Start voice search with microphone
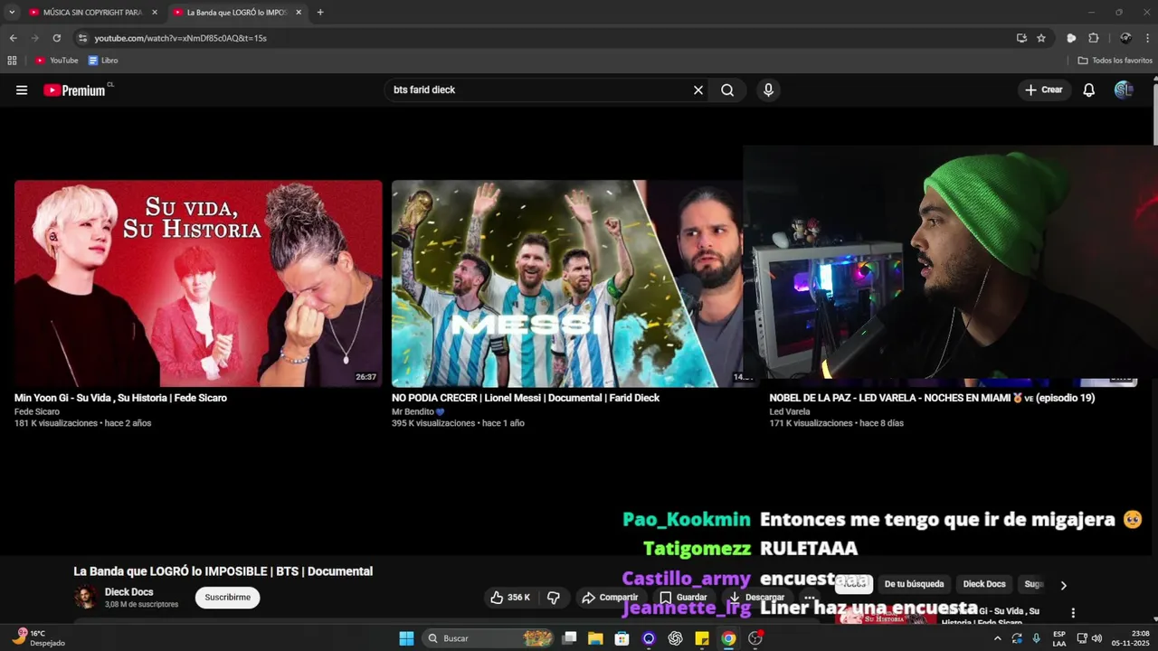 click(768, 90)
